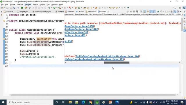Click the Terminate stop icon in Console
This screenshot has height=105, width=186.
(131, 12)
